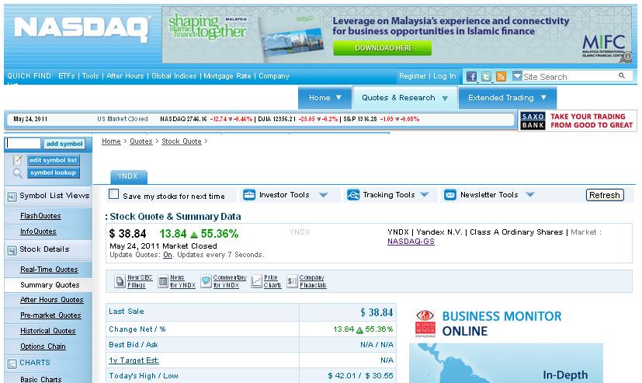Click the Commentary for YNDX speech icon
642x383 pixels.
pos(206,281)
